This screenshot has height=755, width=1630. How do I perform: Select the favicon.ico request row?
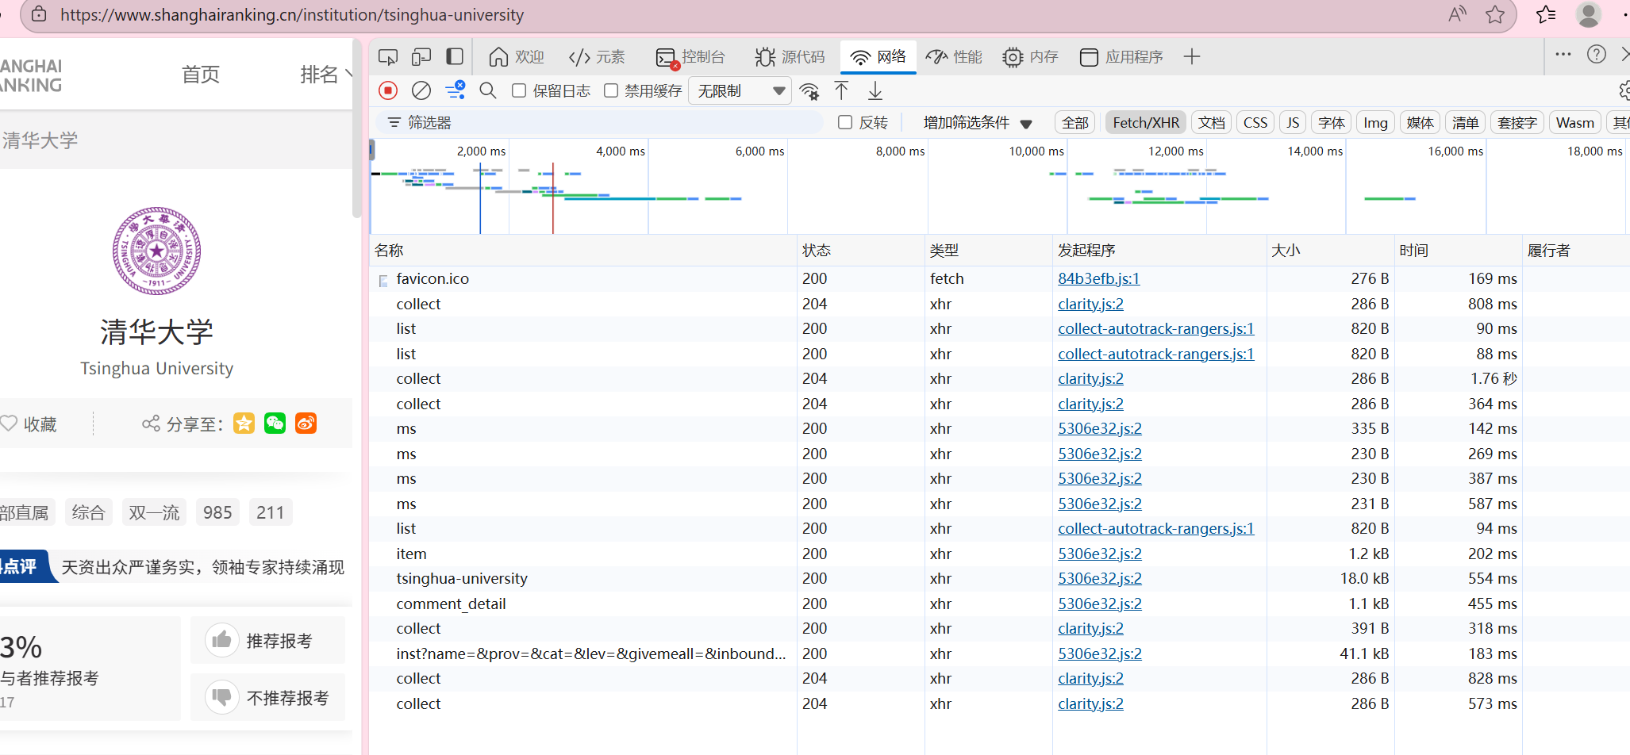coord(1000,278)
